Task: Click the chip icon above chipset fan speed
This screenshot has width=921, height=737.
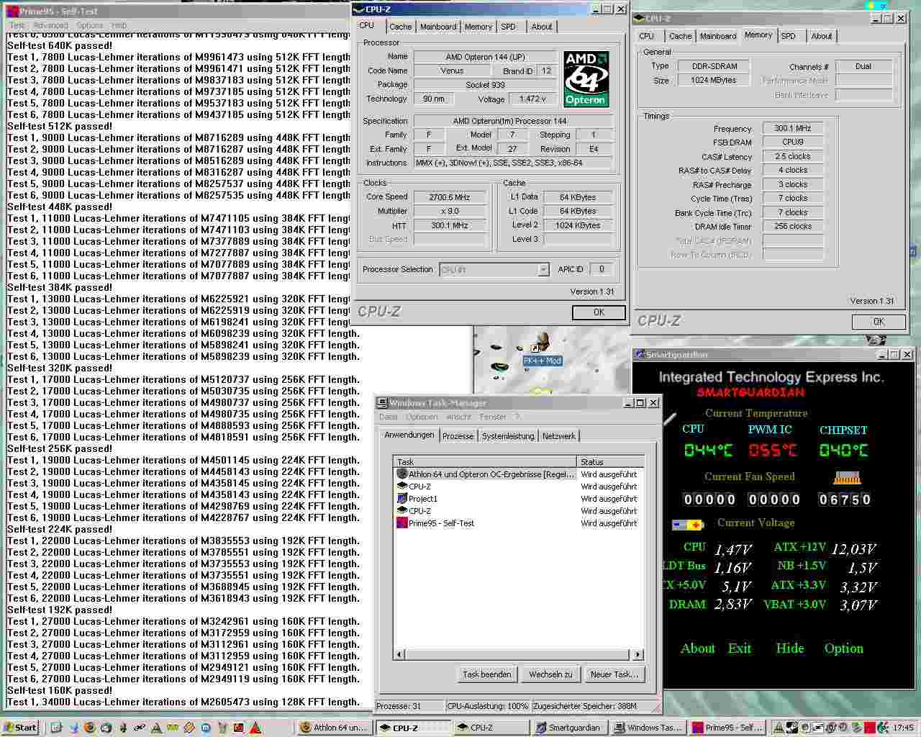Action: click(x=848, y=478)
